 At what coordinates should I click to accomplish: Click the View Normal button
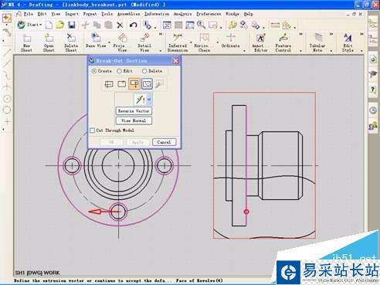point(134,120)
